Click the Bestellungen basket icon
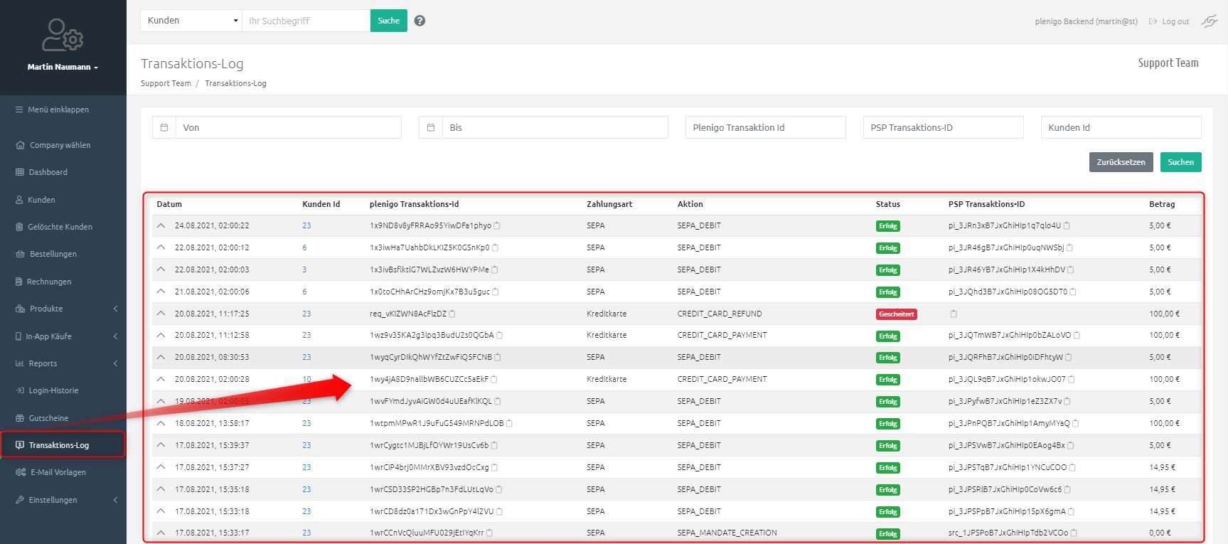The height and width of the screenshot is (544, 1228). pos(20,254)
